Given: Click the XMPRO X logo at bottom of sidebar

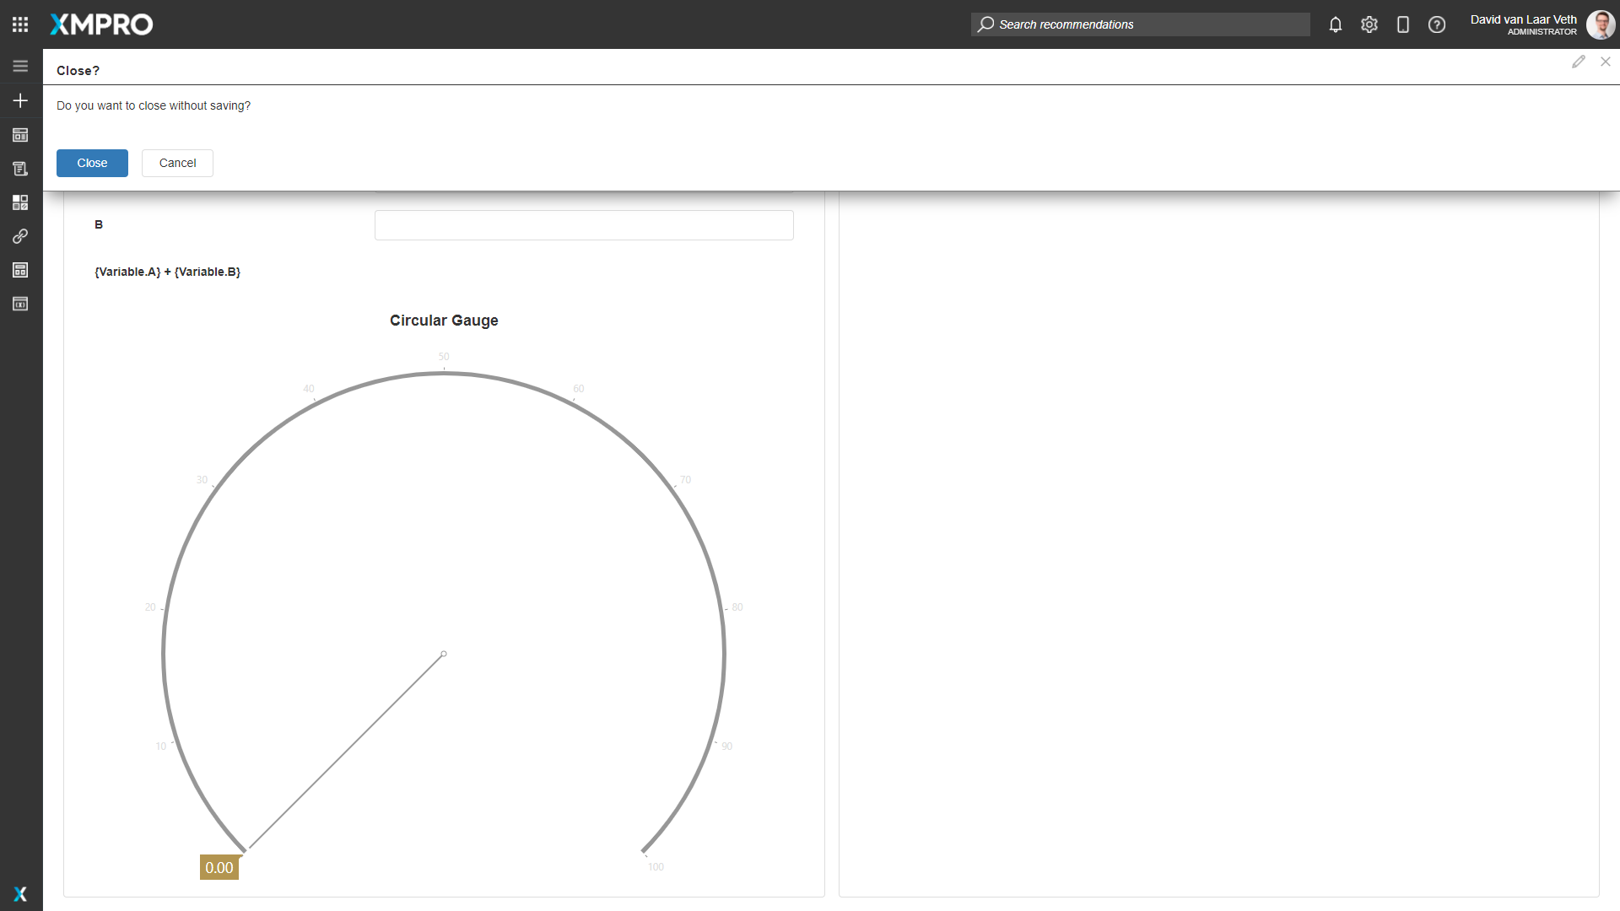Looking at the screenshot, I should pos(20,894).
